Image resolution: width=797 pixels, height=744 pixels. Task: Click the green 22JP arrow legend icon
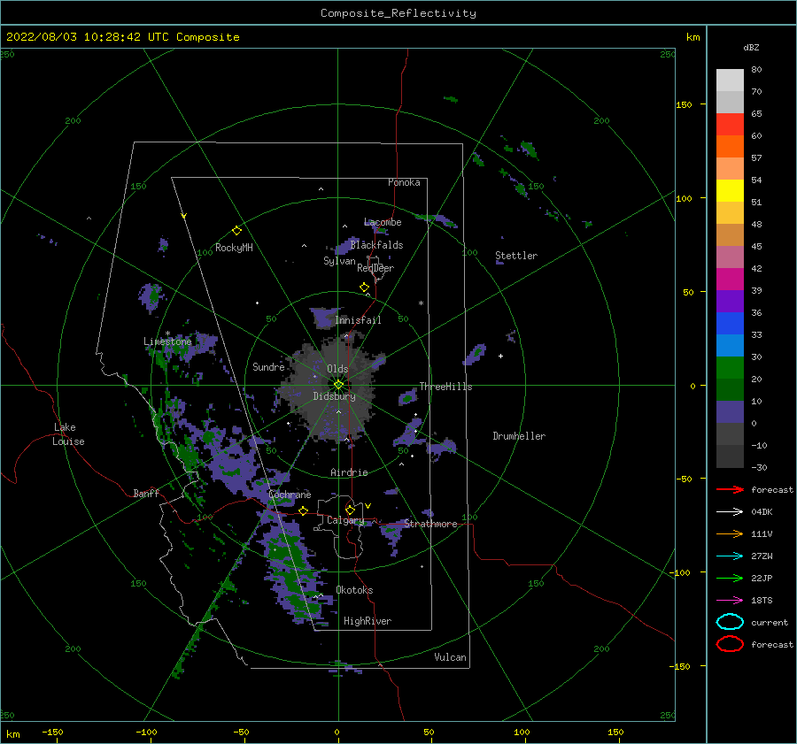pyautogui.click(x=730, y=578)
